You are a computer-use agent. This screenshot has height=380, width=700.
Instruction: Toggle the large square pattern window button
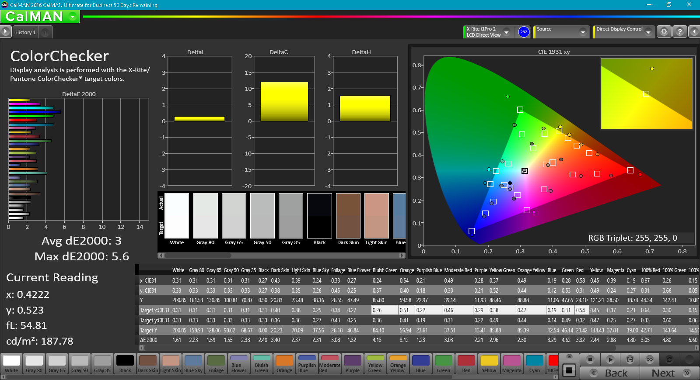tap(569, 370)
